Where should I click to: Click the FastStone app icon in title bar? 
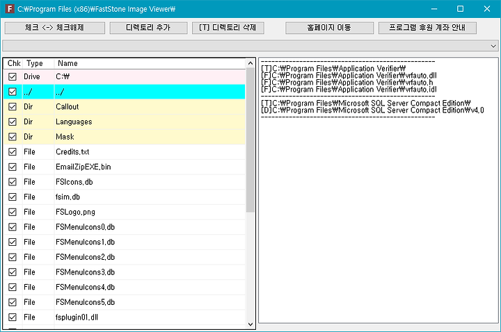click(10, 8)
